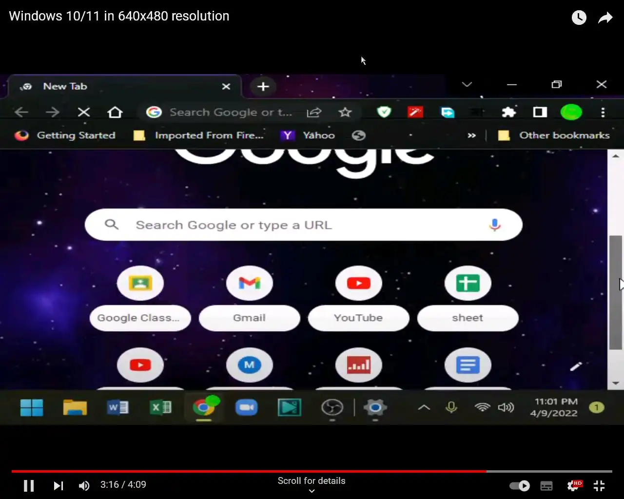Open the red pen extension icon
Image resolution: width=624 pixels, height=499 pixels.
point(415,113)
